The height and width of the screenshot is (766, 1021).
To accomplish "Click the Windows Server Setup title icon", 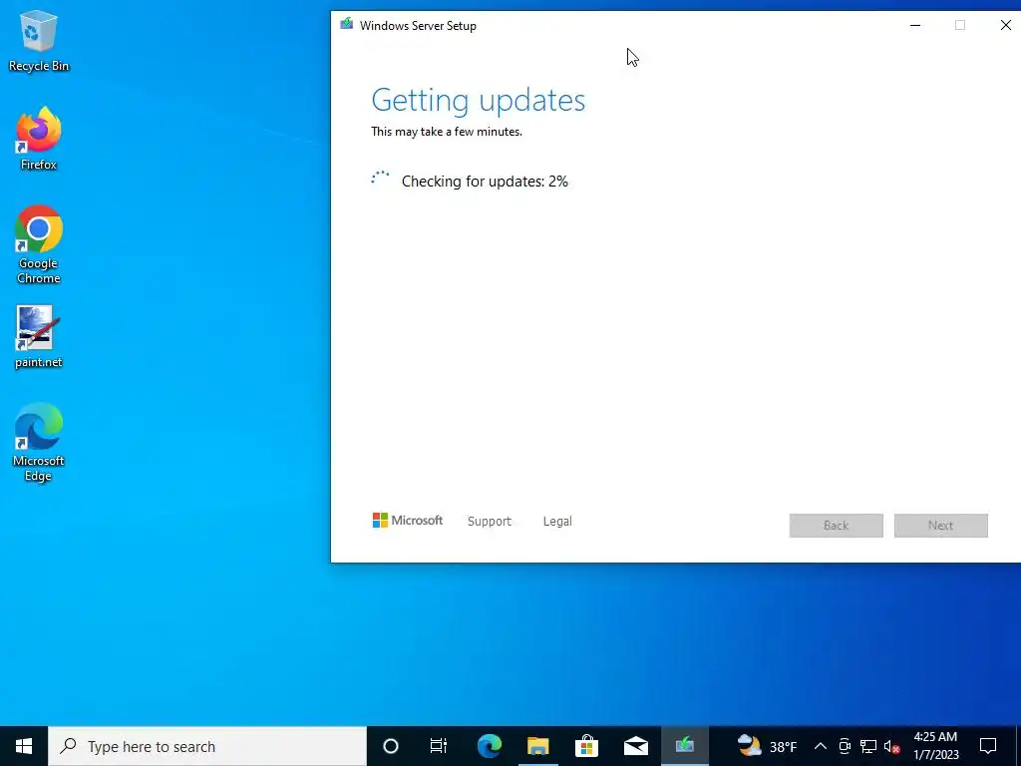I will [346, 25].
